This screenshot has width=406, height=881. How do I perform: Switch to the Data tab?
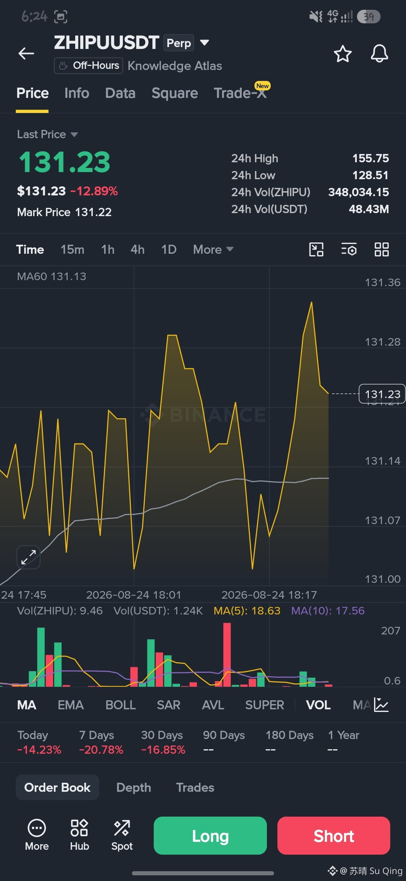click(120, 93)
